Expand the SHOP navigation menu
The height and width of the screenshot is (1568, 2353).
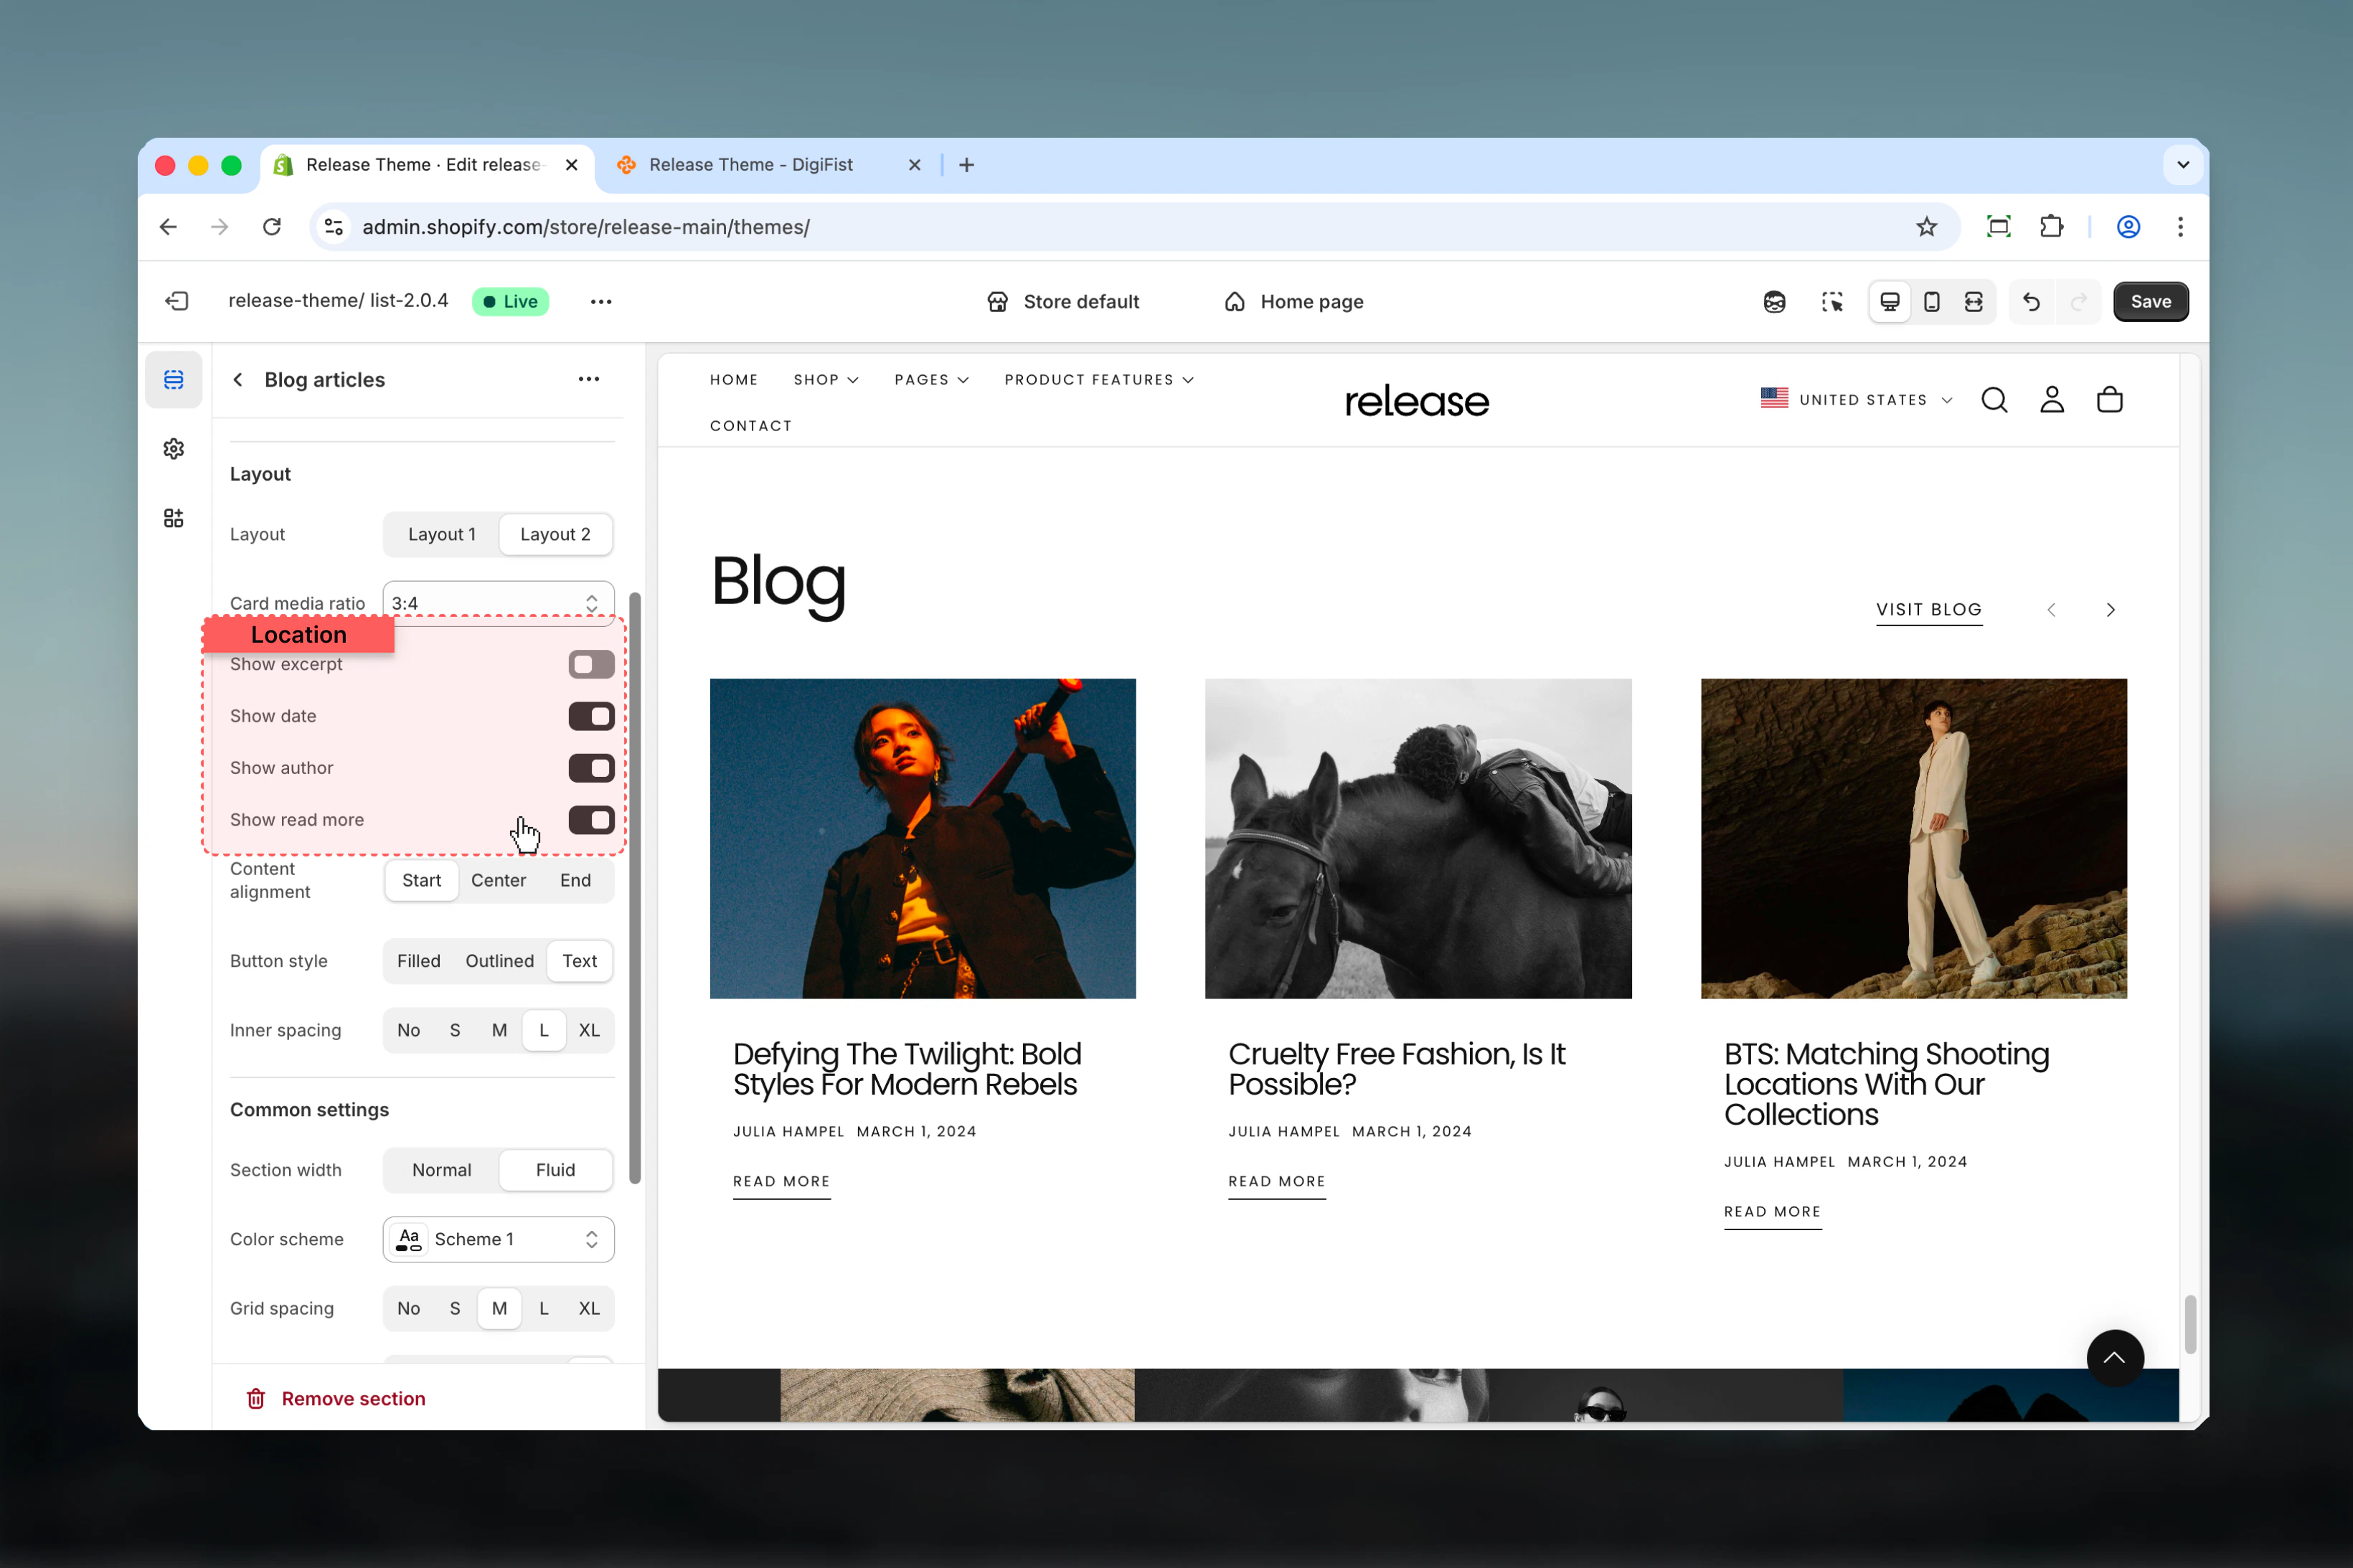coord(826,380)
